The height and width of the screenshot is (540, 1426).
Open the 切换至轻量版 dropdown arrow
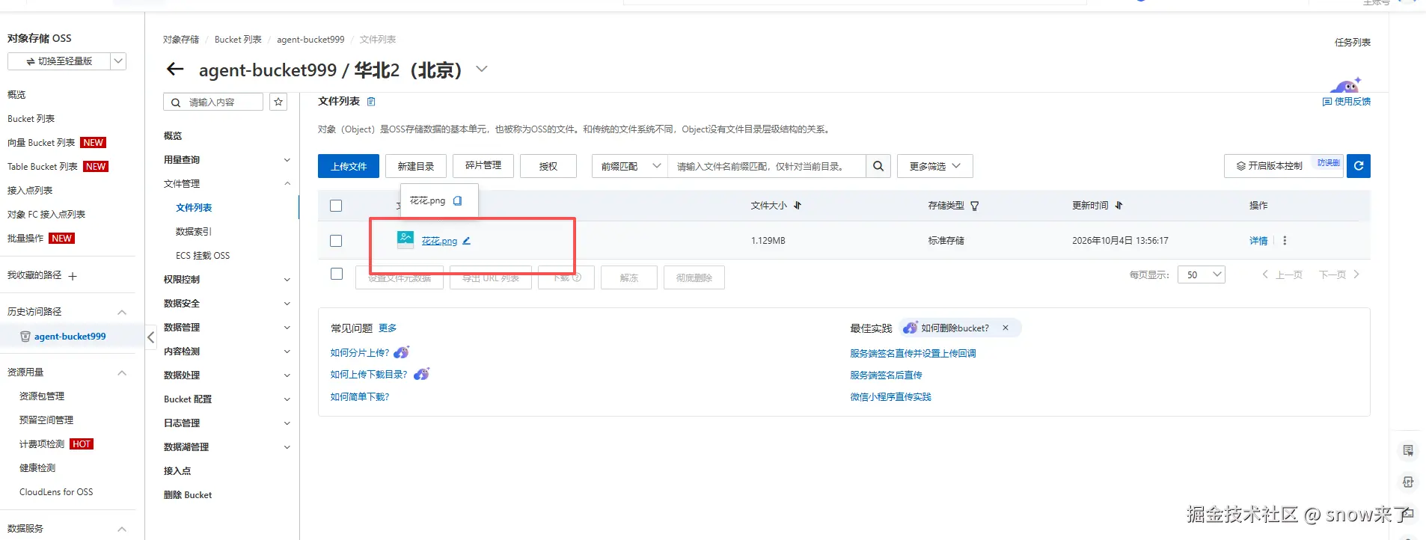tap(118, 61)
